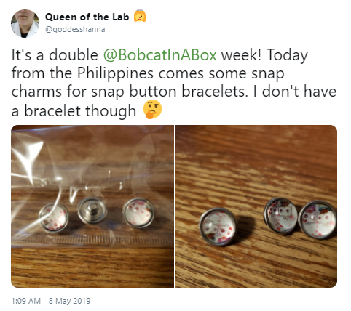
Task: Click the charm at far right edge of right photo
Action: pos(318,219)
